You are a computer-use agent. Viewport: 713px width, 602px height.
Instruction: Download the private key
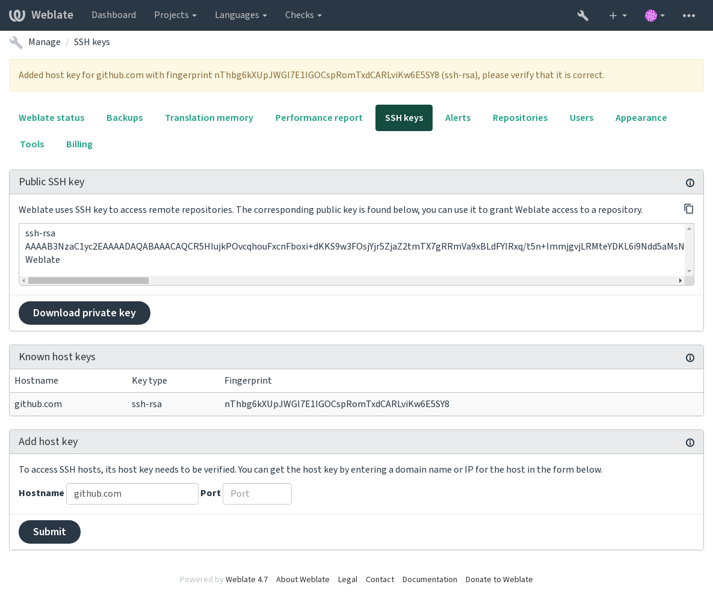pos(84,313)
